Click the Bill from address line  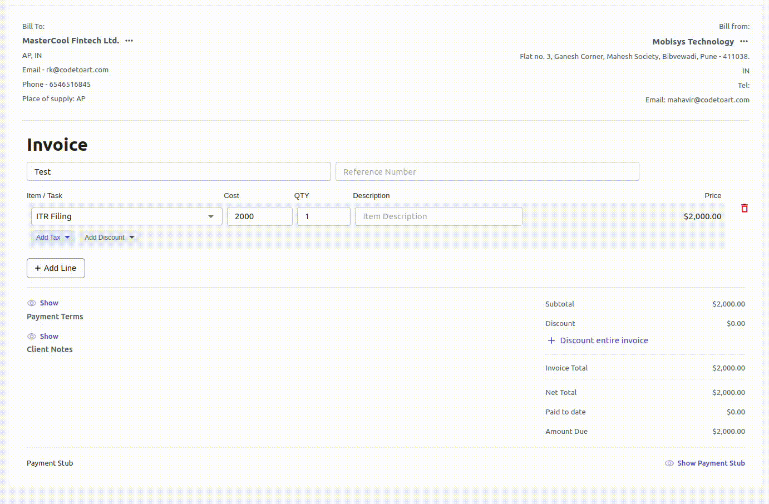(x=634, y=57)
